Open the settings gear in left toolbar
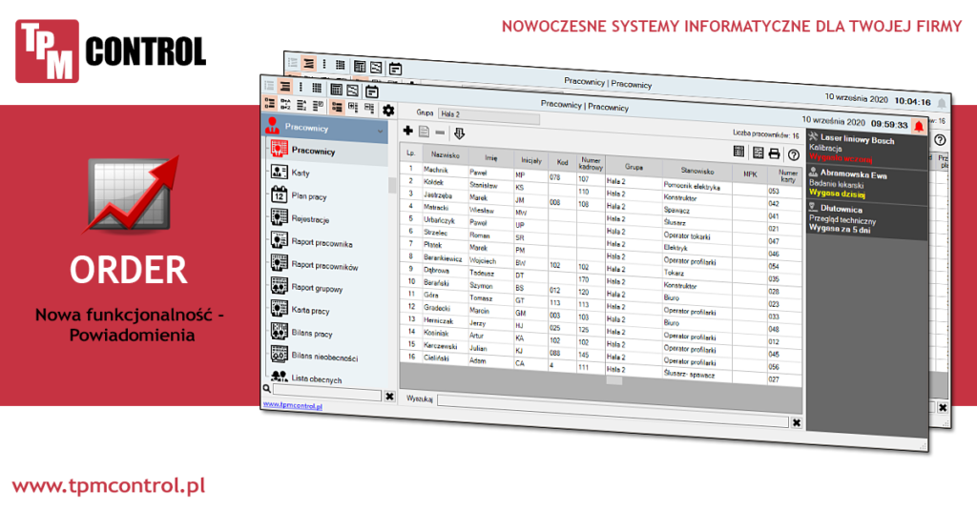977x511 pixels. [388, 111]
